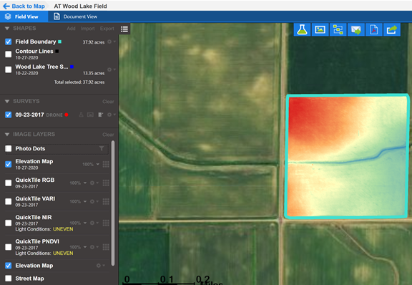This screenshot has width=412, height=285.
Task: Enable the Contour Lines checkbox
Action: pyautogui.click(x=9, y=54)
